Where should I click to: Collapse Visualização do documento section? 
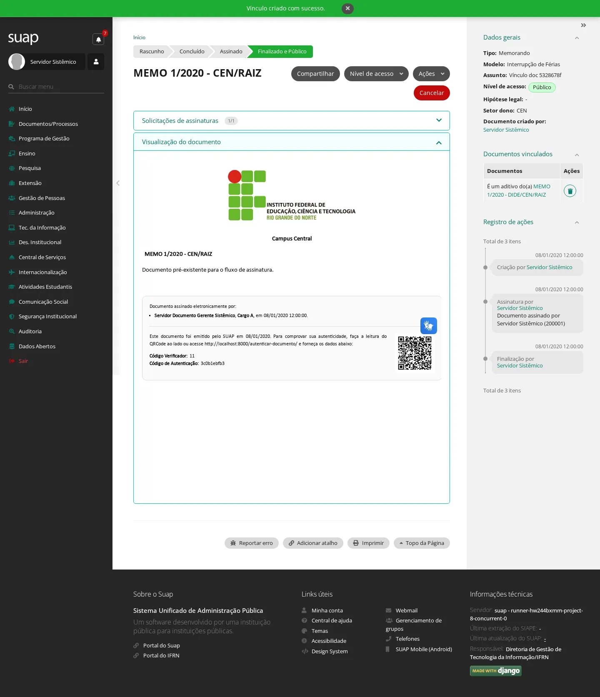point(292,142)
